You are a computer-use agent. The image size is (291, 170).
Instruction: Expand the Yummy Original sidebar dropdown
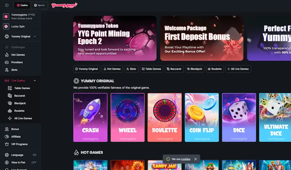35,36
